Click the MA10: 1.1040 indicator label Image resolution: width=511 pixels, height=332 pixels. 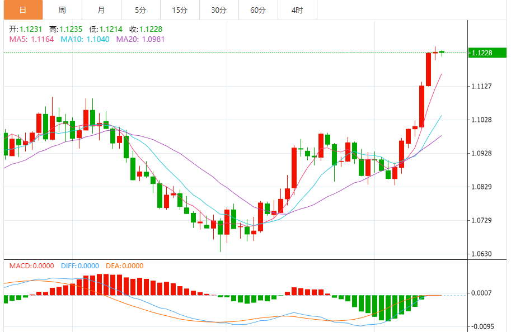tap(85, 39)
